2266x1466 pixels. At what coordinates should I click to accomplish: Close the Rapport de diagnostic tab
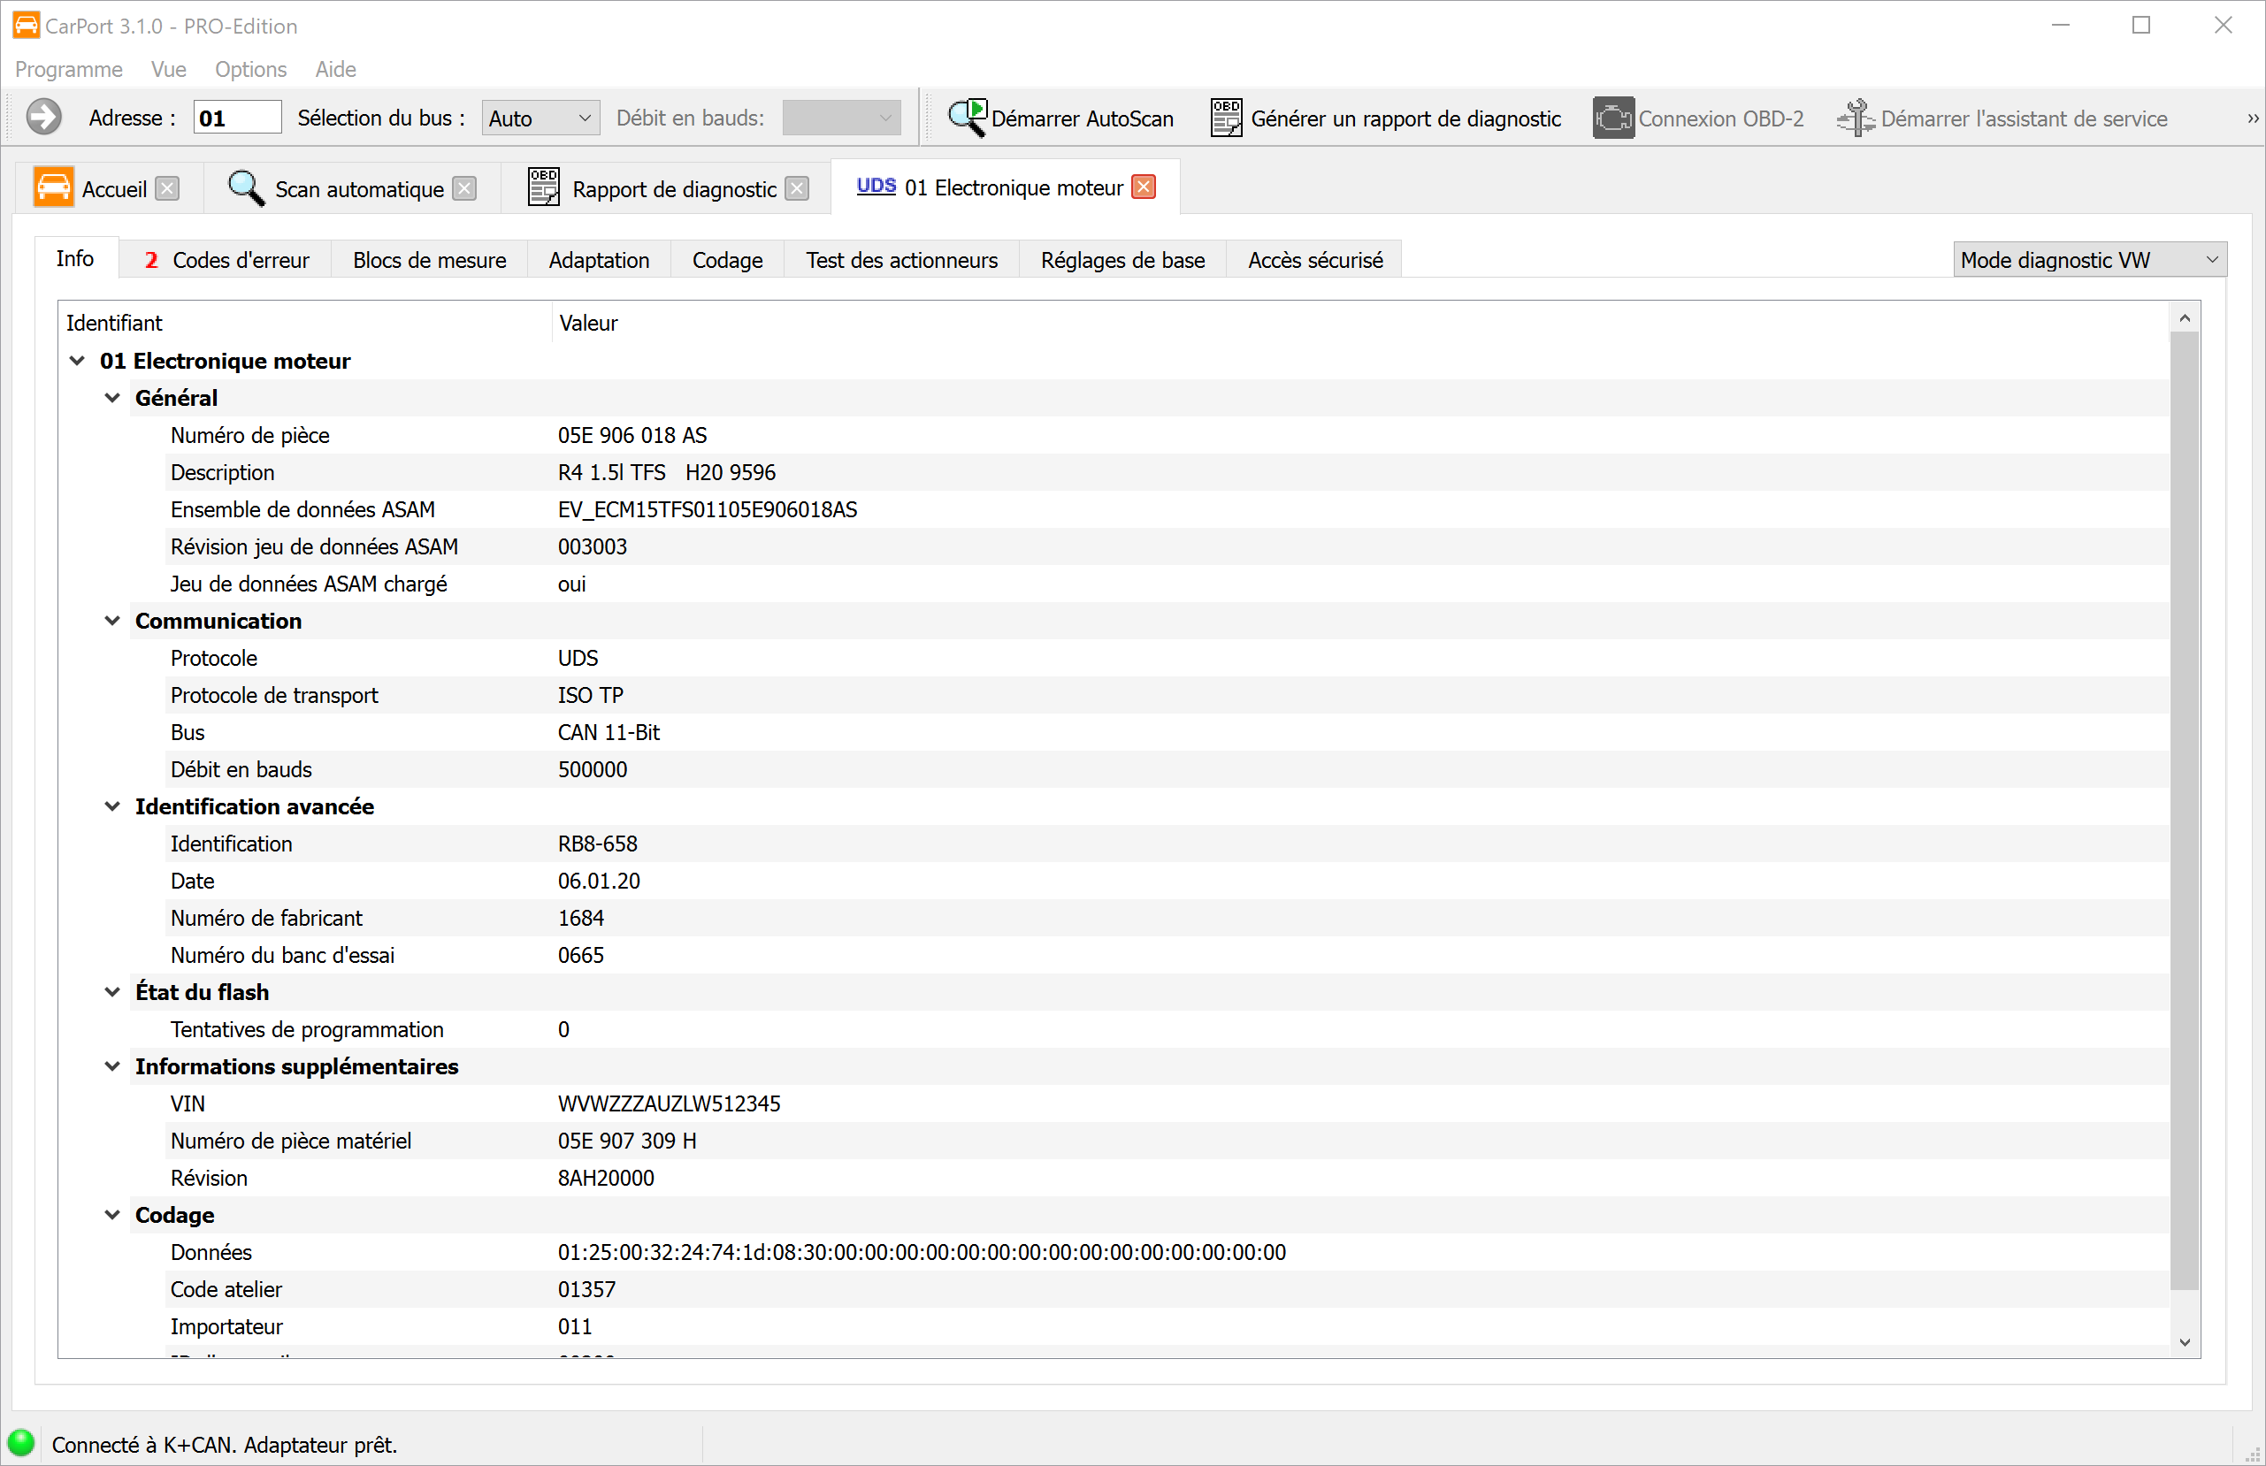point(797,188)
